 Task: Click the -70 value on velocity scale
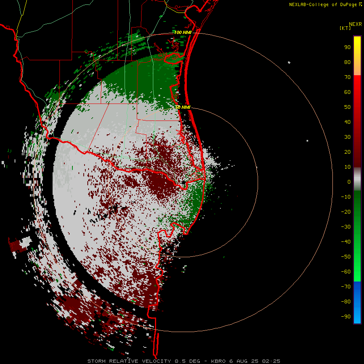[x=346, y=287]
